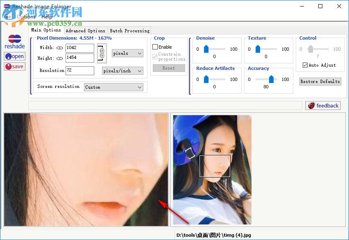Switch to the Advanced Options tab
This screenshot has height=240, width=349.
(85, 30)
